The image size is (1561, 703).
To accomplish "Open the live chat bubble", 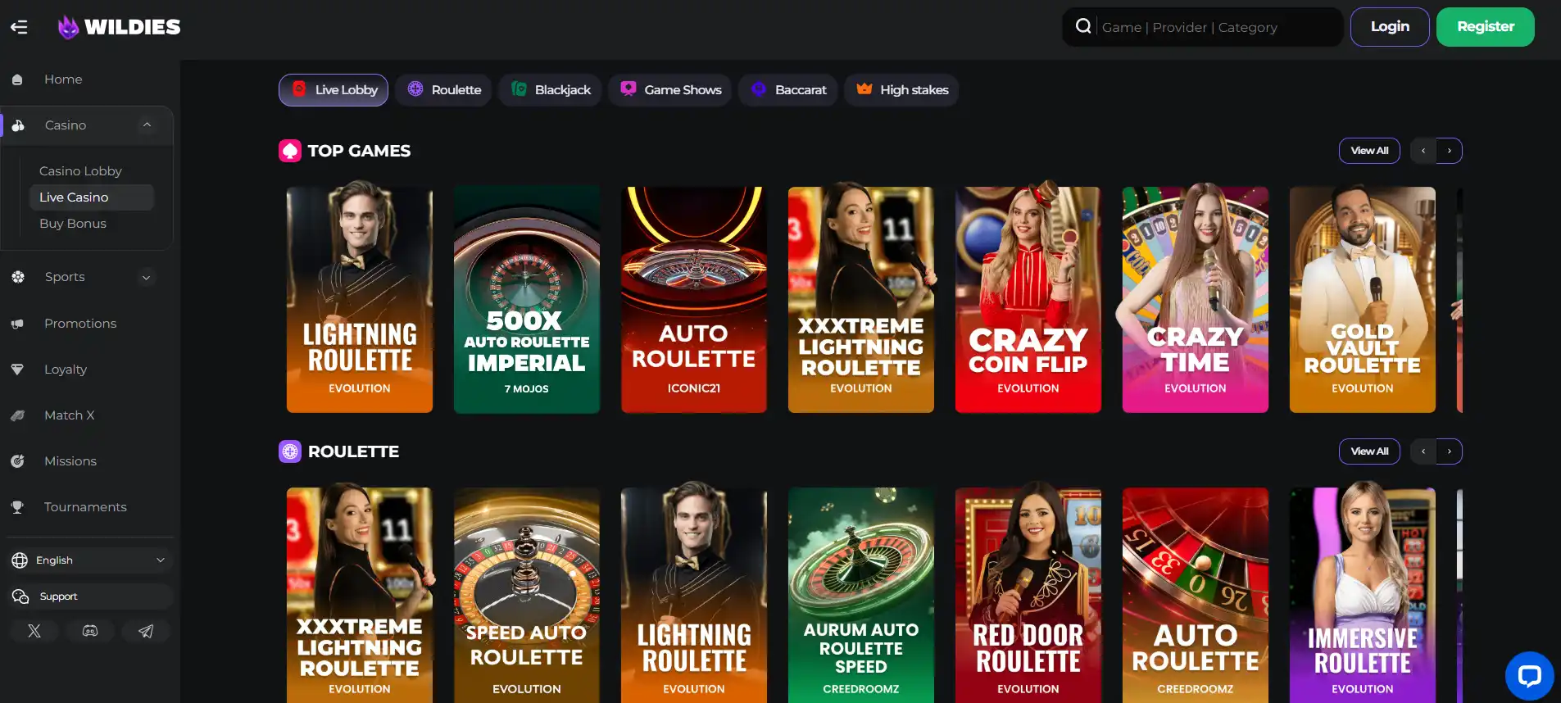I will 1529,676.
